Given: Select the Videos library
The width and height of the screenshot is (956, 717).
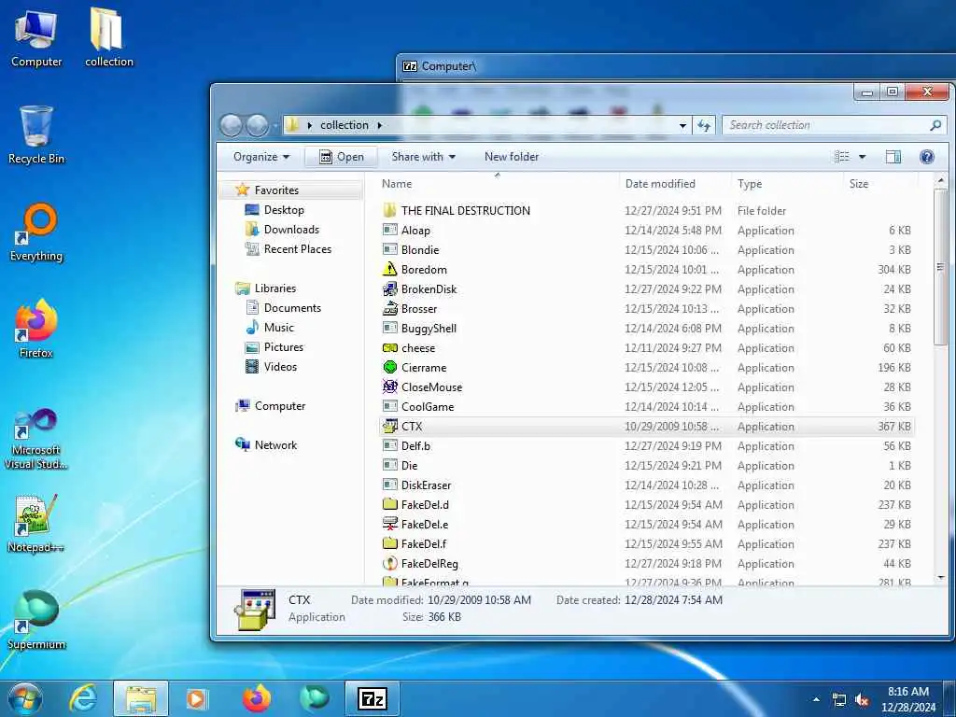Looking at the screenshot, I should [280, 366].
